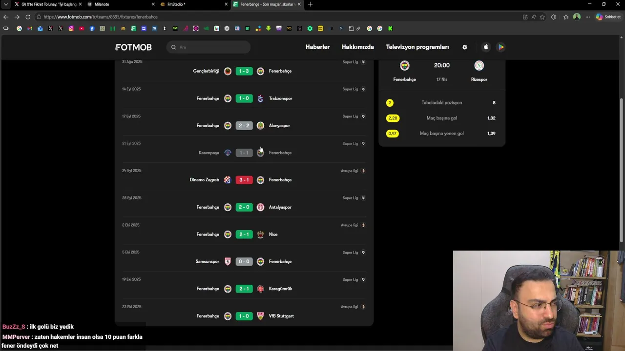Click into the FotMob search field
This screenshot has height=351, width=625.
coord(208,47)
